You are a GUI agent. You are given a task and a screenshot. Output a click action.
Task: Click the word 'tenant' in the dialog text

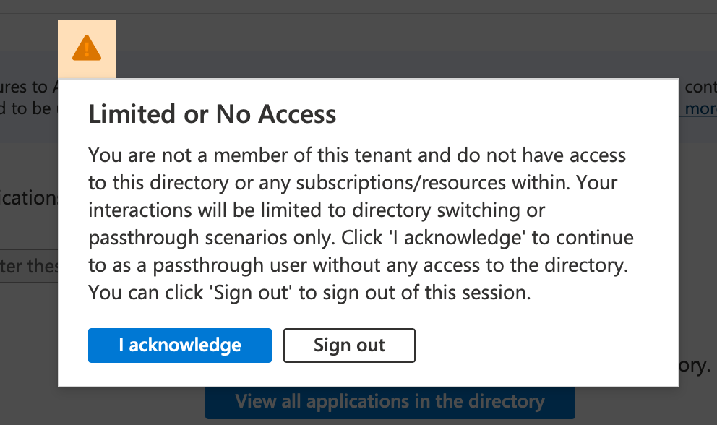[383, 155]
